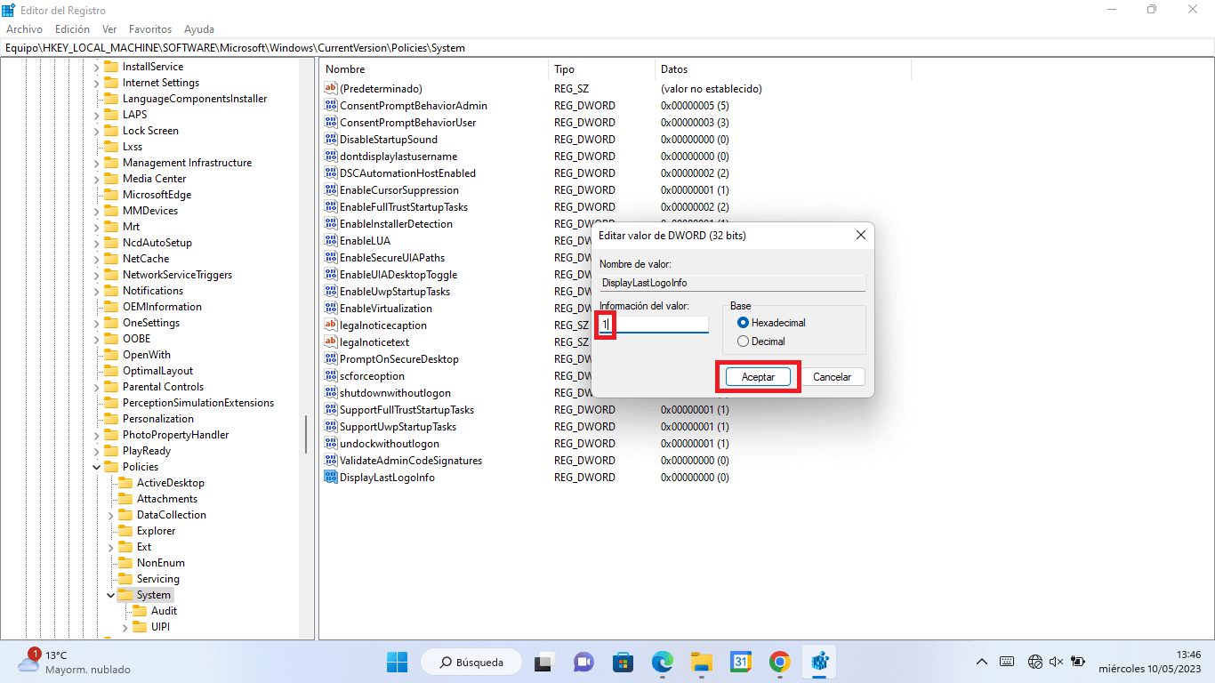1215x683 pixels.
Task: Expand the LAPS tree node
Action: pyautogui.click(x=96, y=115)
